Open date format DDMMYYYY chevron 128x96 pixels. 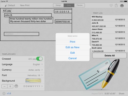click(x=42, y=86)
